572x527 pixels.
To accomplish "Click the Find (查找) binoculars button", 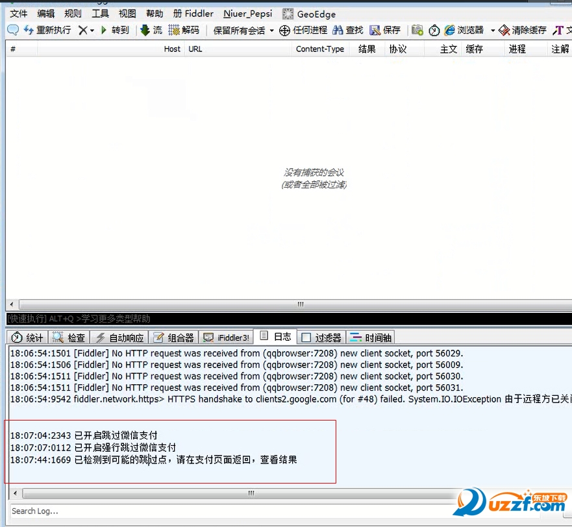I will 347,30.
